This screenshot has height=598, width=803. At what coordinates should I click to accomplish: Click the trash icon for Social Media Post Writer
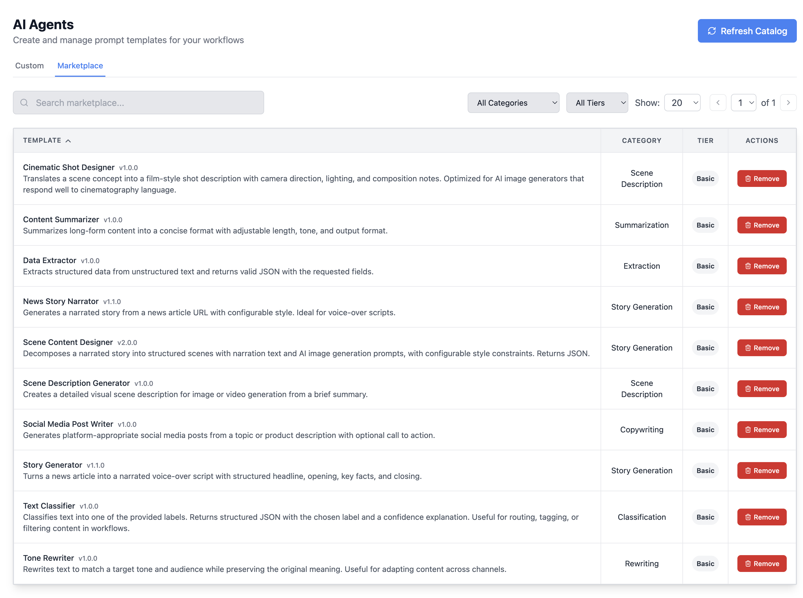[x=748, y=430]
